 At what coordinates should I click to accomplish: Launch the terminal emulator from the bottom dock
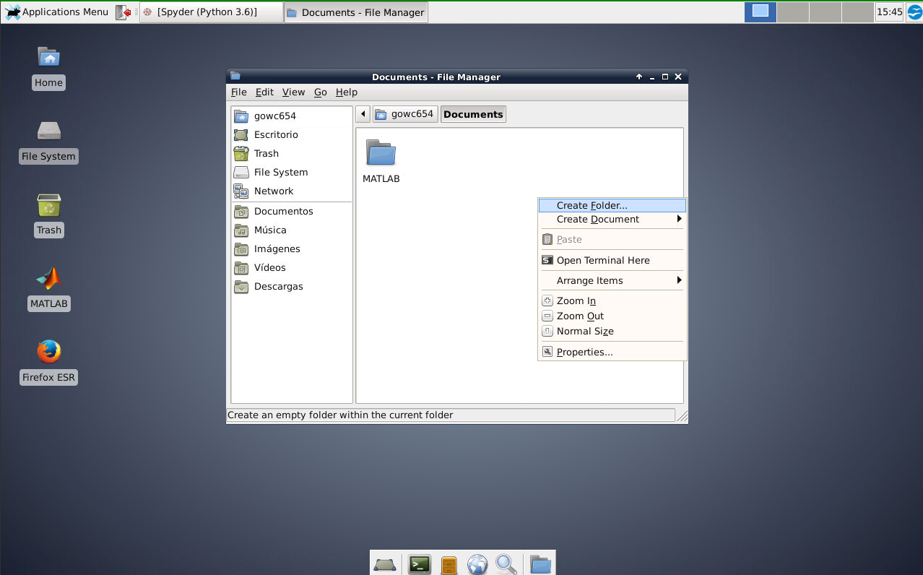(x=420, y=564)
